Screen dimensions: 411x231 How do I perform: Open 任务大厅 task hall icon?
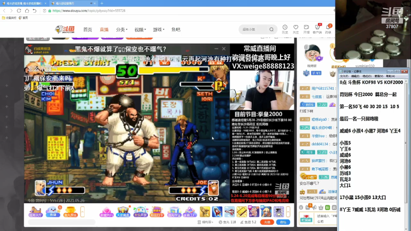(35, 212)
